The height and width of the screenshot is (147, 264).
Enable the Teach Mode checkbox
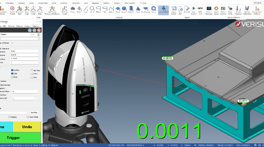coord(28,117)
